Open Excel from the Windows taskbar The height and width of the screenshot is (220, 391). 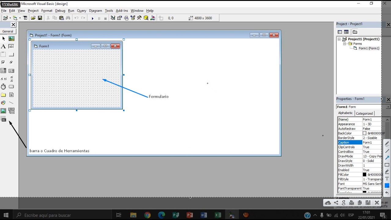(x=218, y=215)
